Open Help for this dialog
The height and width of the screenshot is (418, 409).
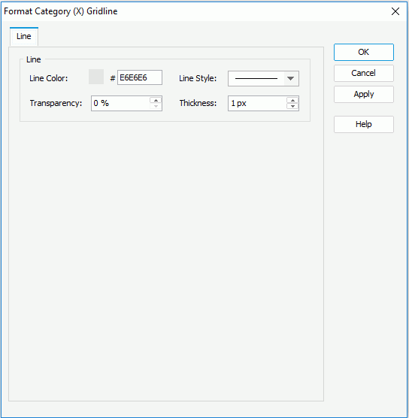364,124
